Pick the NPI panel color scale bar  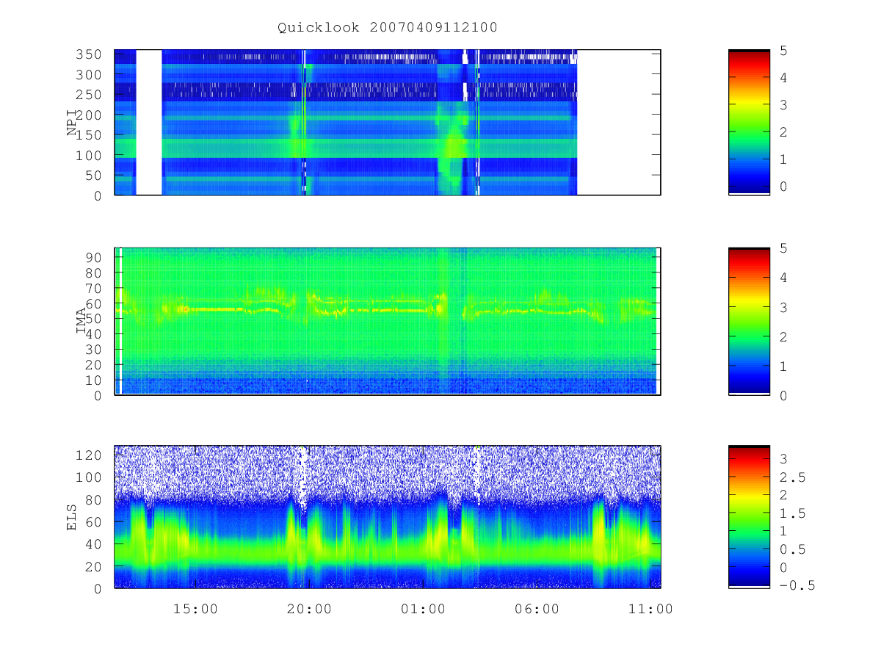[x=749, y=123]
